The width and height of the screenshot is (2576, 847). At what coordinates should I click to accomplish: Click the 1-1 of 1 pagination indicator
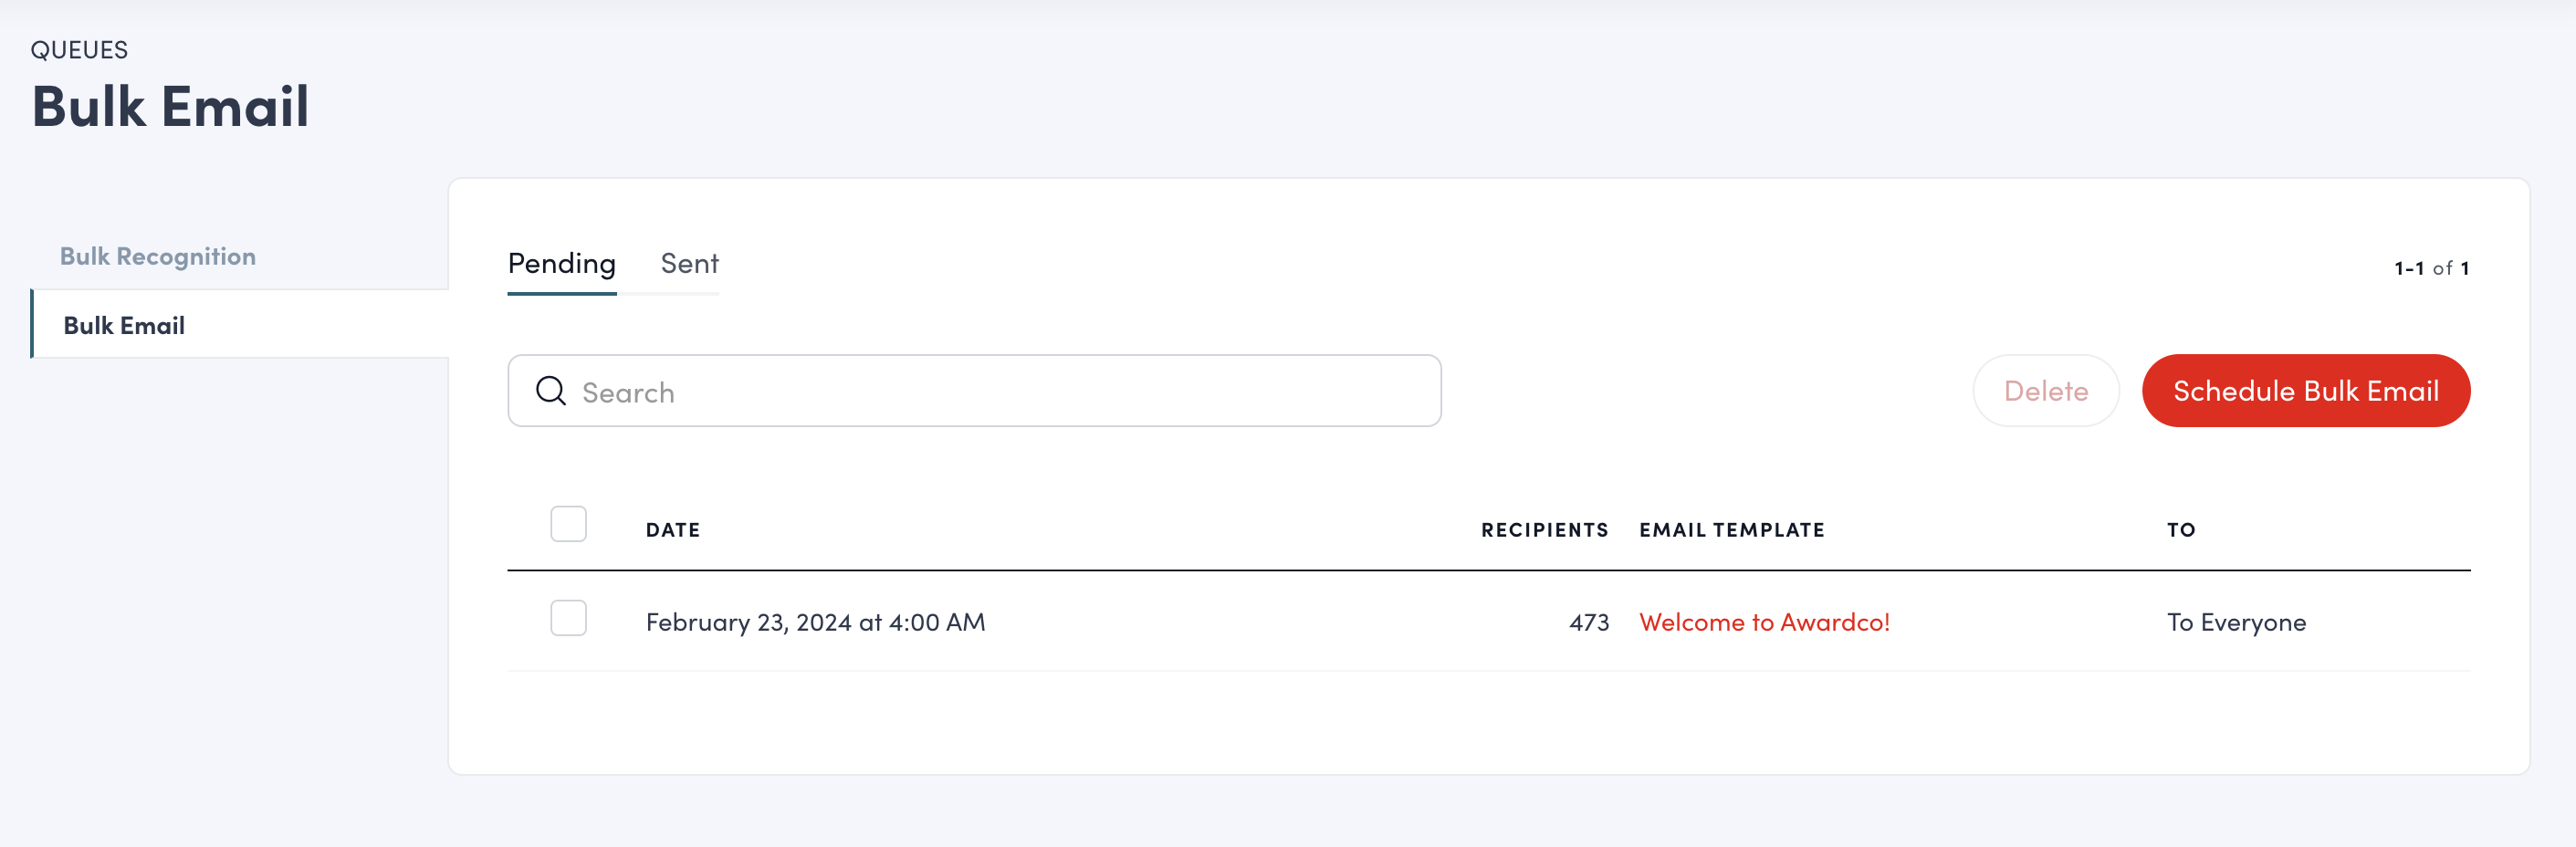[2432, 267]
